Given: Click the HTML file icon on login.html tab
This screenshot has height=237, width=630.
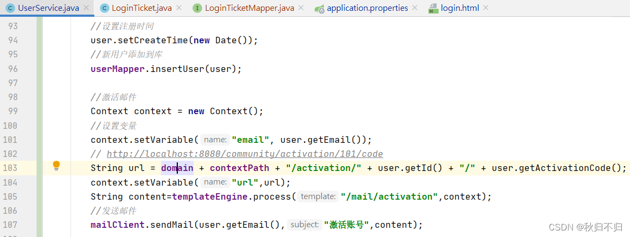Looking at the screenshot, I should (x=433, y=9).
